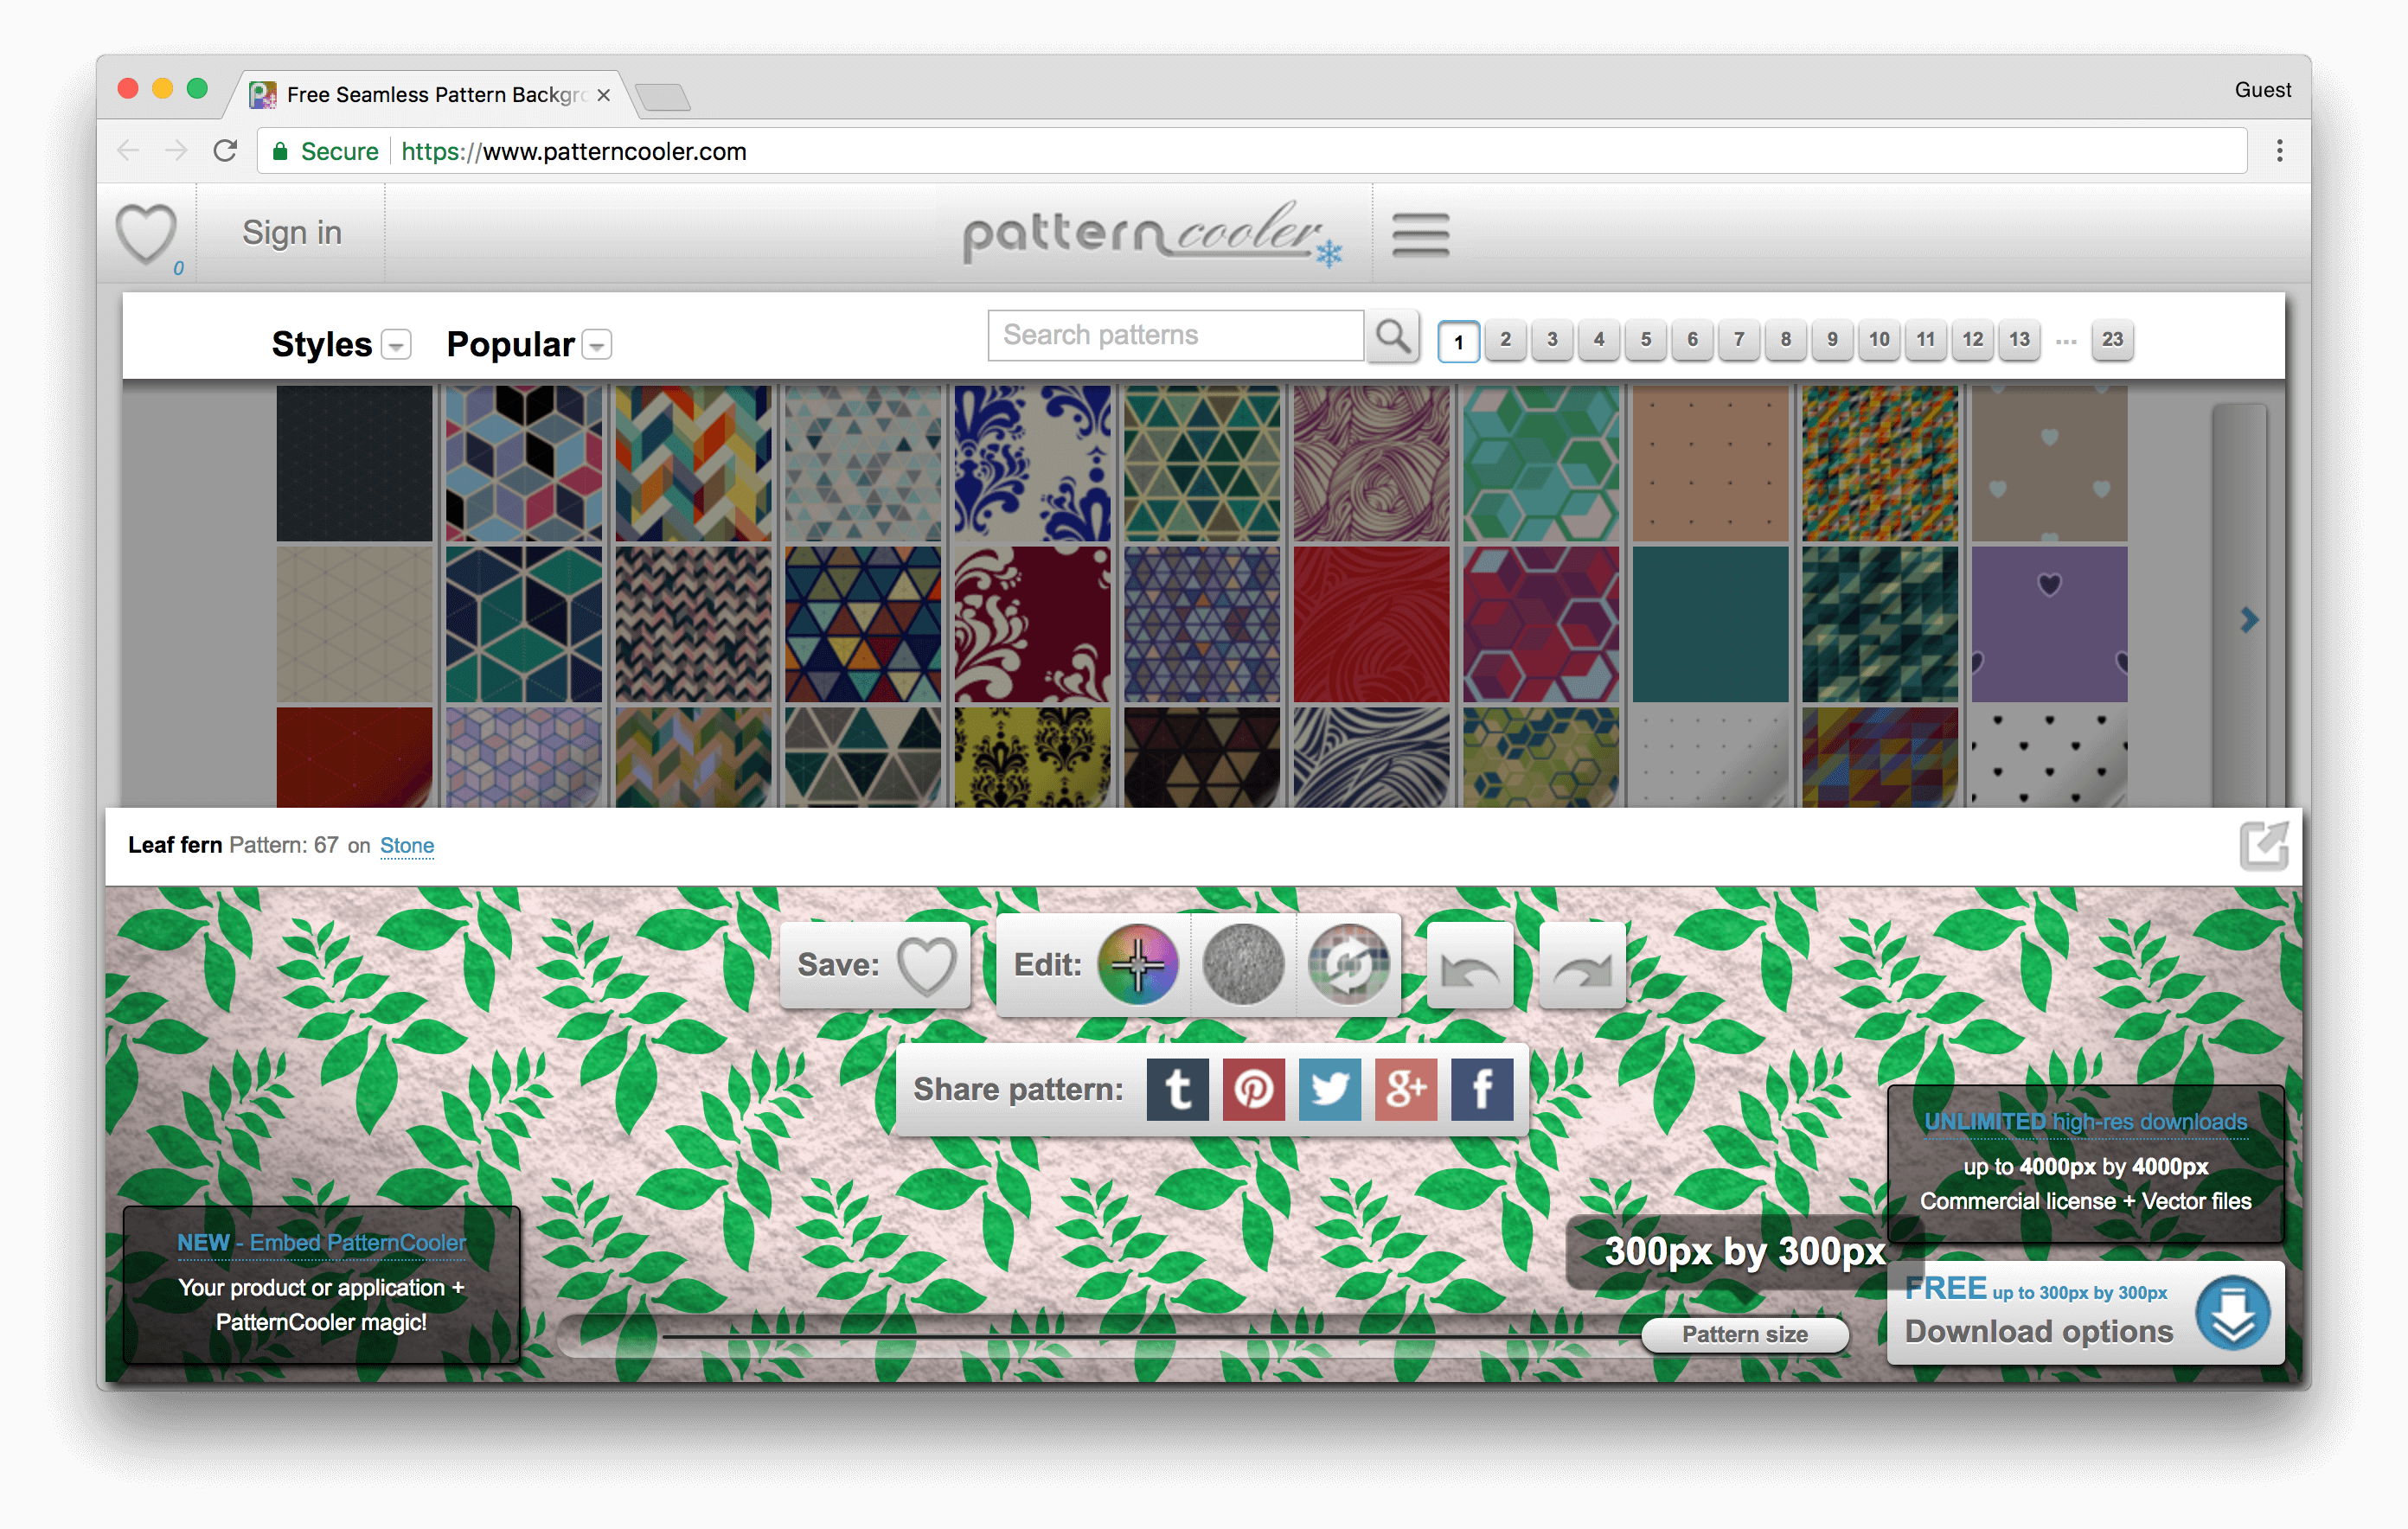Click the open-in-new-tab icon
Screen dimensions: 2408x1529
tap(2261, 844)
